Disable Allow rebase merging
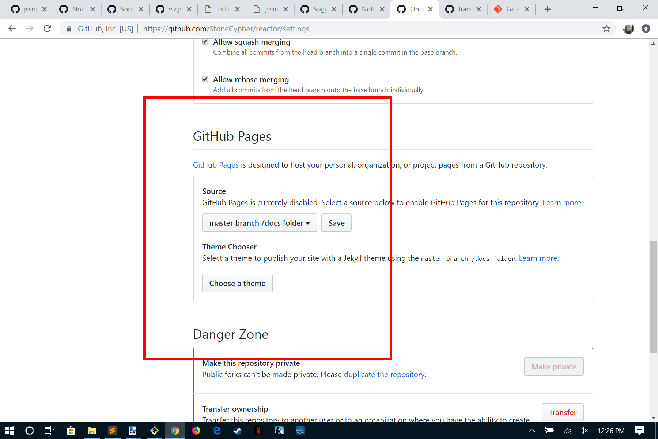 pos(205,79)
